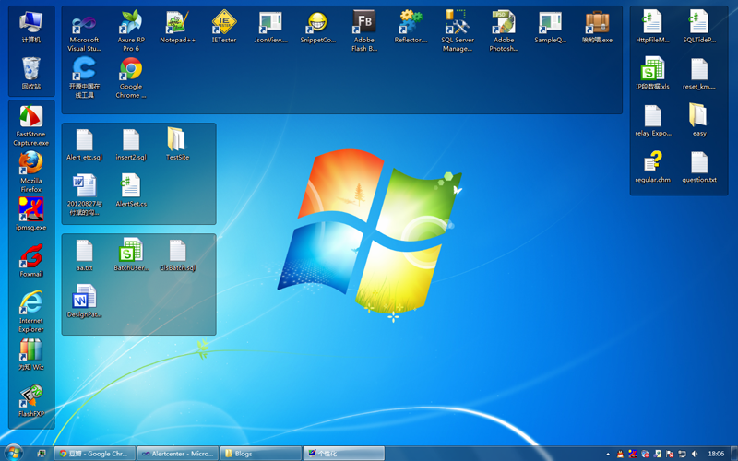Launch FlashFXP shortcut

pyautogui.click(x=31, y=401)
